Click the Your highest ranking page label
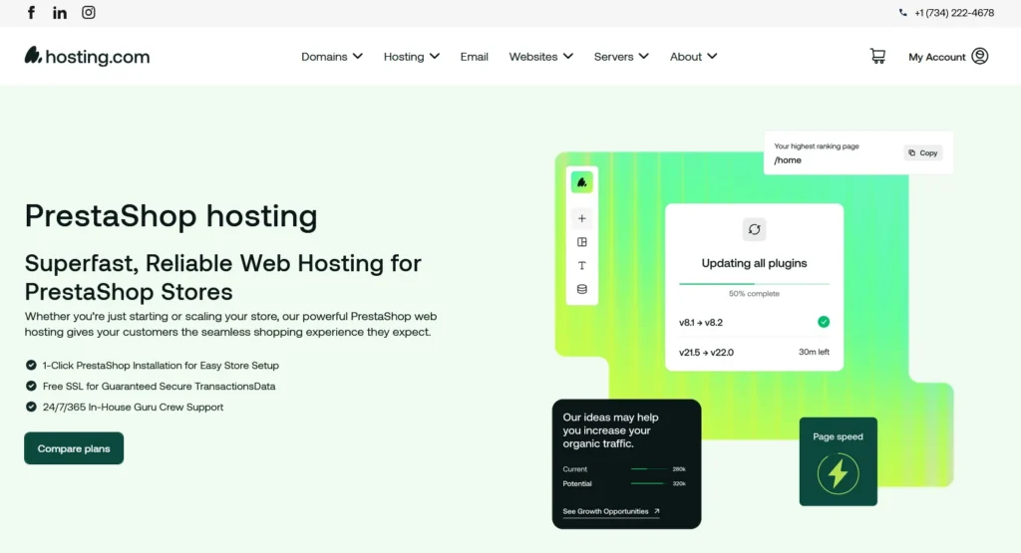The width and height of the screenshot is (1021, 553). [817, 146]
